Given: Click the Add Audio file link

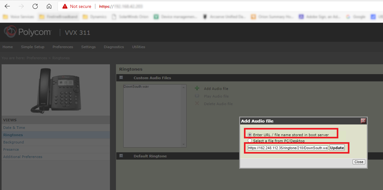Looking at the screenshot, I should point(216,89).
